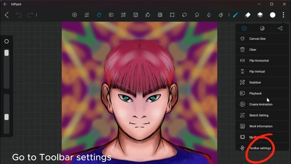
Task: Select the blue brush tool
Action: pos(236,15)
